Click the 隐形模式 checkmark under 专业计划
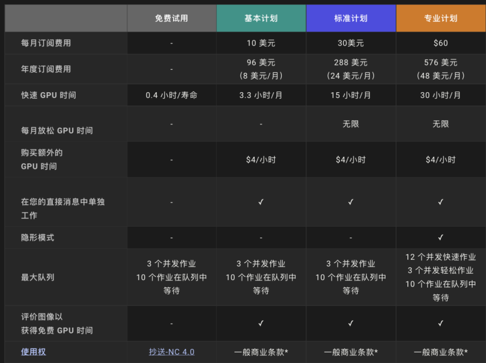486x363 pixels. coord(441,237)
